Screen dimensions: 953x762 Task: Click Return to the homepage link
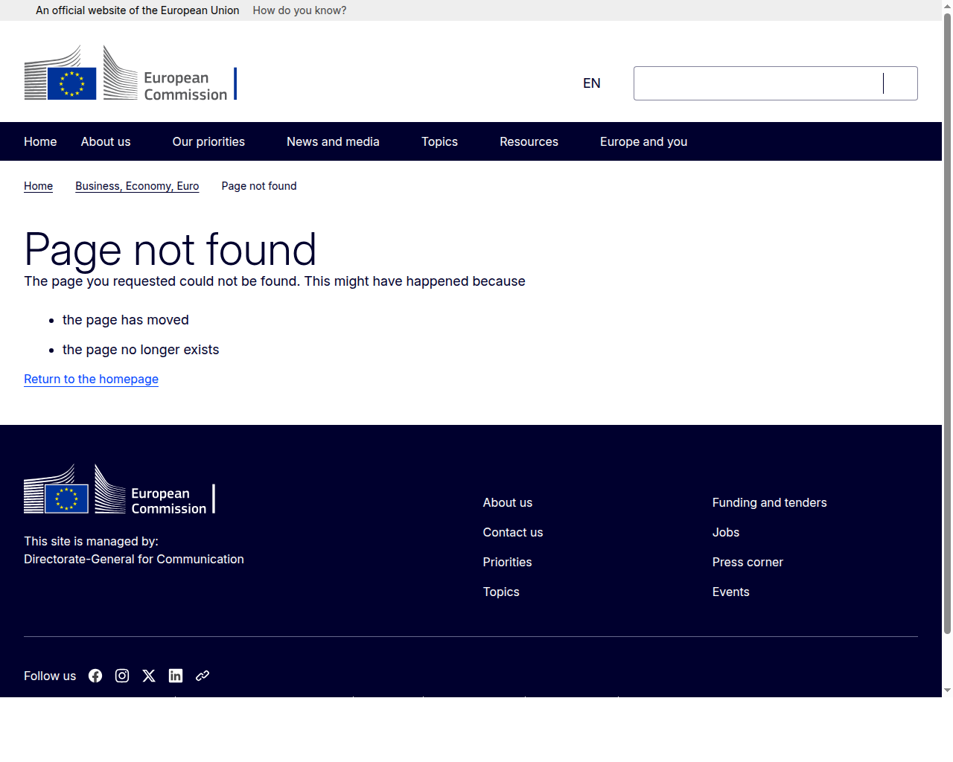tap(91, 379)
